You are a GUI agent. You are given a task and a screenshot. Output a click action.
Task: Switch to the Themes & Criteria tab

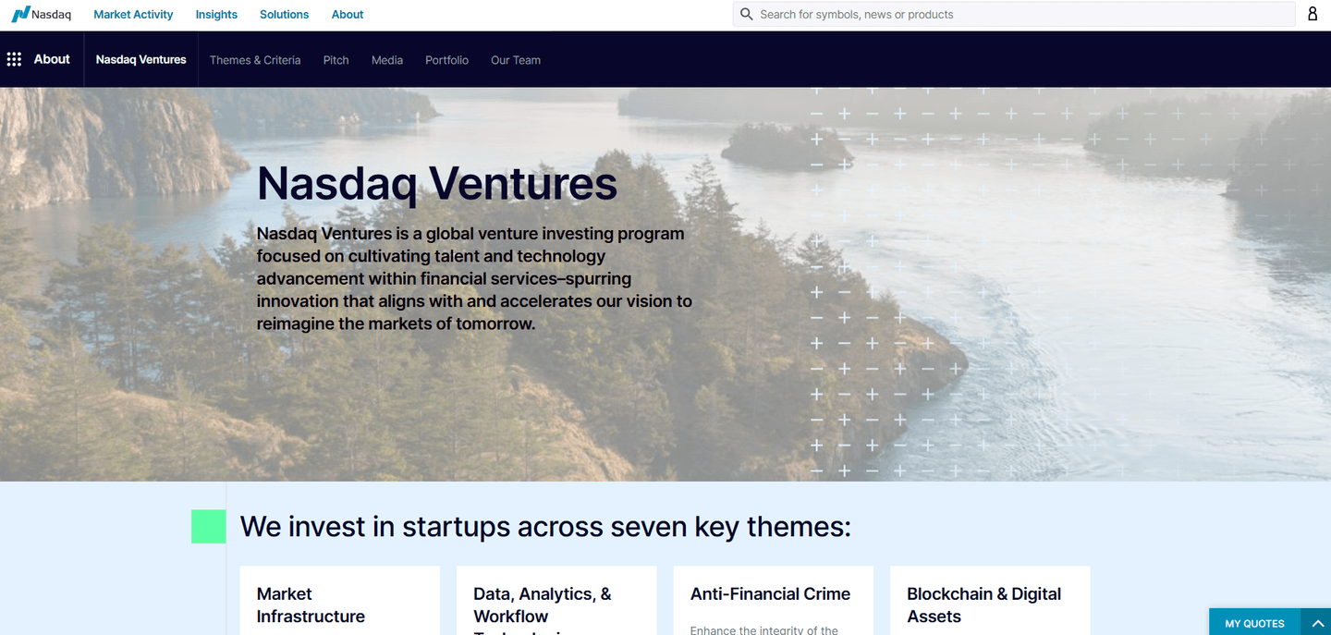(255, 59)
